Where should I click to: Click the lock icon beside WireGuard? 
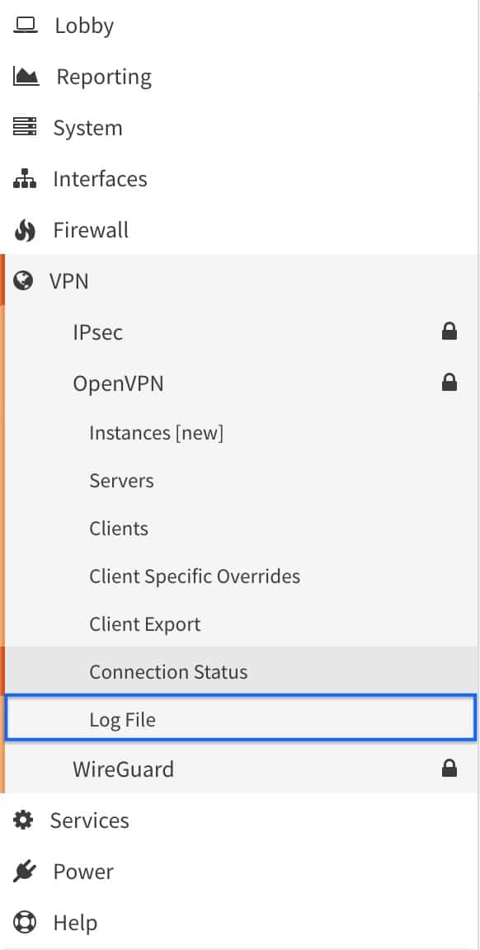tap(449, 769)
